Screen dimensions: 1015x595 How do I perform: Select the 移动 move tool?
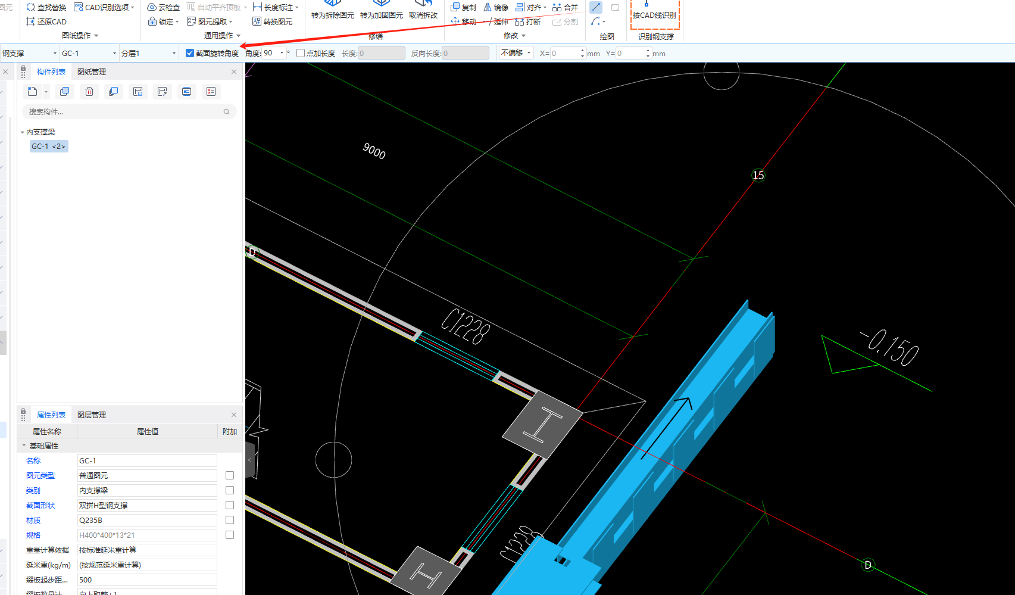463,21
